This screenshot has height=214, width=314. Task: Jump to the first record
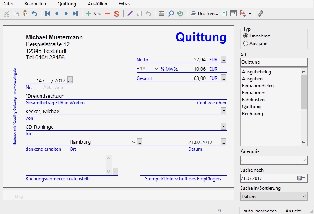tap(48, 14)
